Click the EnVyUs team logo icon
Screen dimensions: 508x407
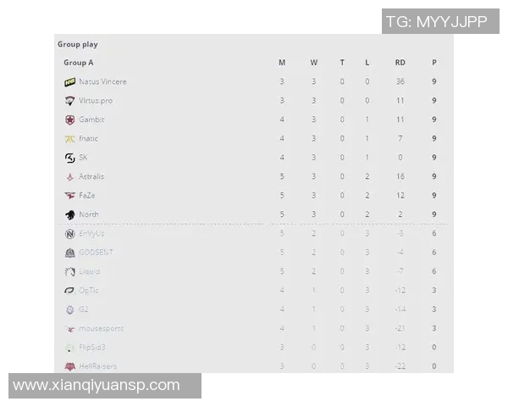pyautogui.click(x=70, y=234)
